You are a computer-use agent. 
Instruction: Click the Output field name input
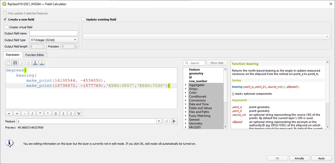54,33
